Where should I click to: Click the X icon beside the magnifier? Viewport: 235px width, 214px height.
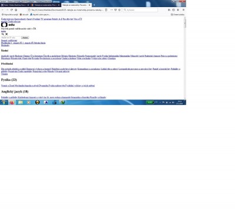tap(6, 34)
